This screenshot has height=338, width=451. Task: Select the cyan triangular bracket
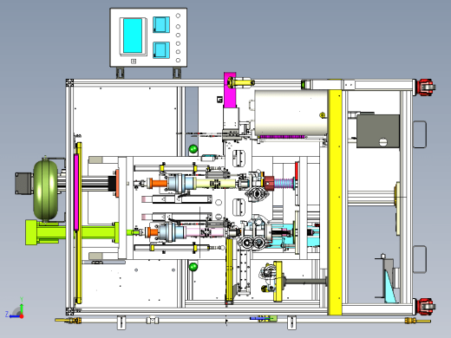coord(390,288)
